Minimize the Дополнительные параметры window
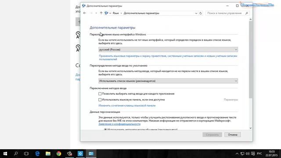The image size is (281, 158). 227,6
